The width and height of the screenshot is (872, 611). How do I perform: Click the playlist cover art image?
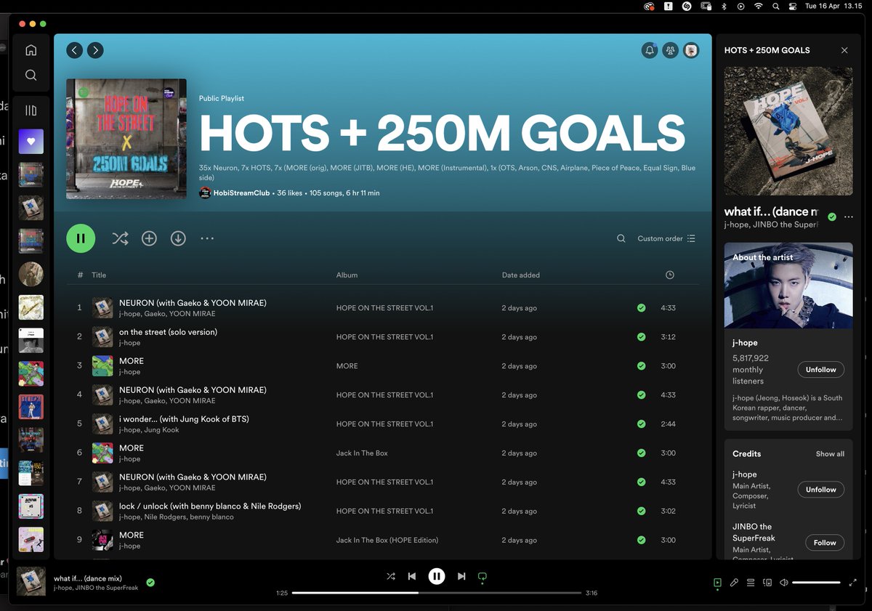(x=126, y=139)
